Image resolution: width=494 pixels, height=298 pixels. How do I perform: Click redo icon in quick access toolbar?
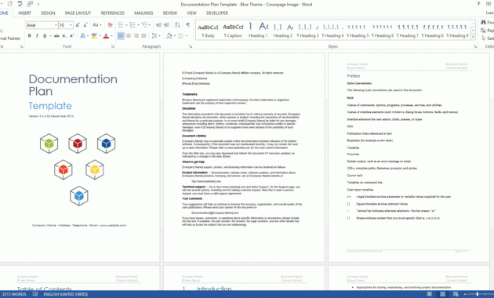click(10, 4)
